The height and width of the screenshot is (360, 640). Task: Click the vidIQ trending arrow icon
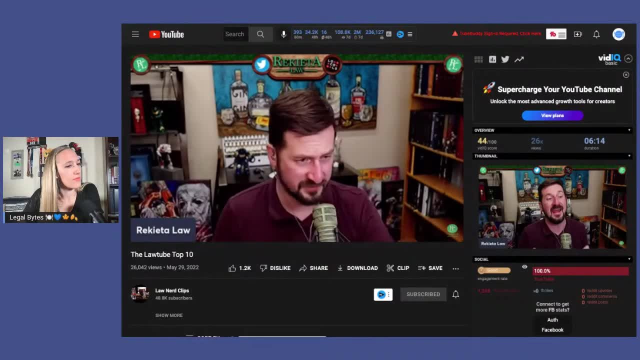(x=519, y=59)
